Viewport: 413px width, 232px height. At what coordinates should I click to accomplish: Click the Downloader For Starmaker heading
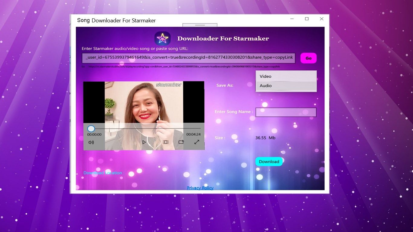pyautogui.click(x=223, y=38)
